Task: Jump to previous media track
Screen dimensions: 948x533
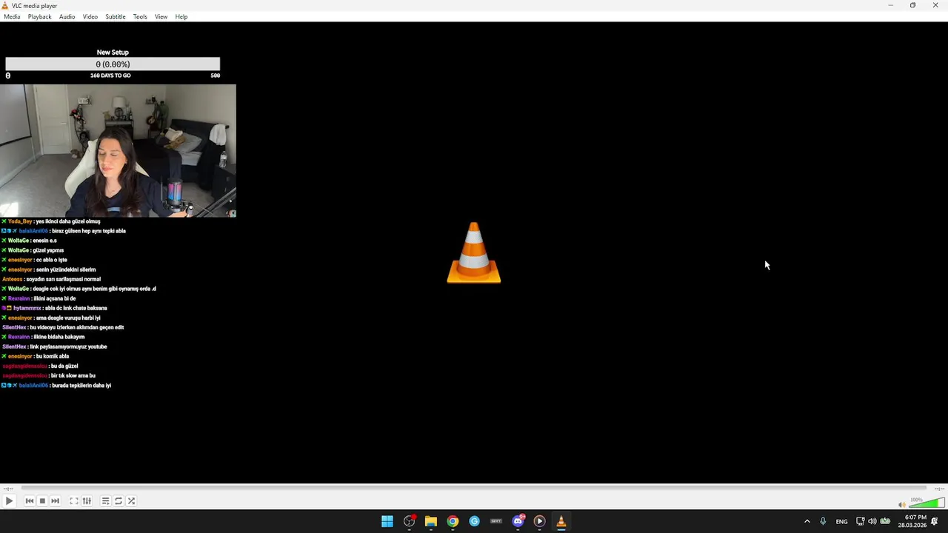Action: (30, 501)
